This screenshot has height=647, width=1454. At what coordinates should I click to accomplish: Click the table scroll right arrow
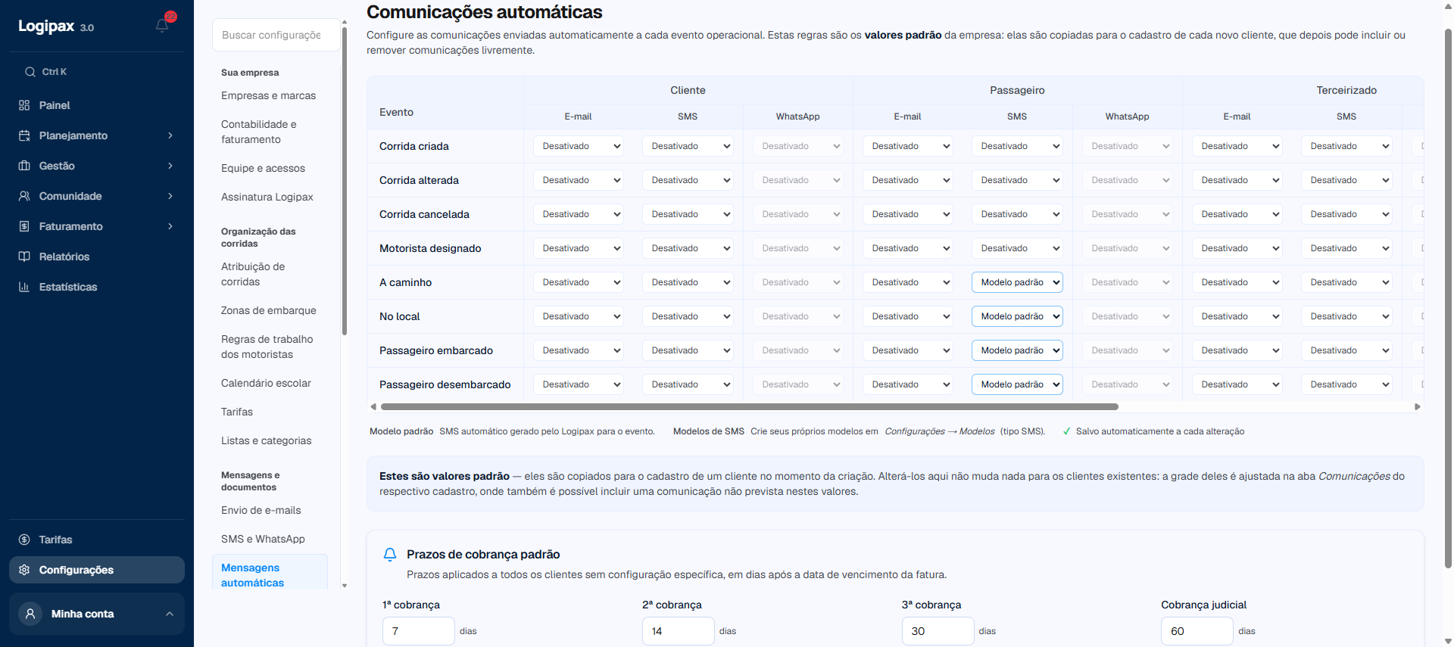(x=1418, y=407)
